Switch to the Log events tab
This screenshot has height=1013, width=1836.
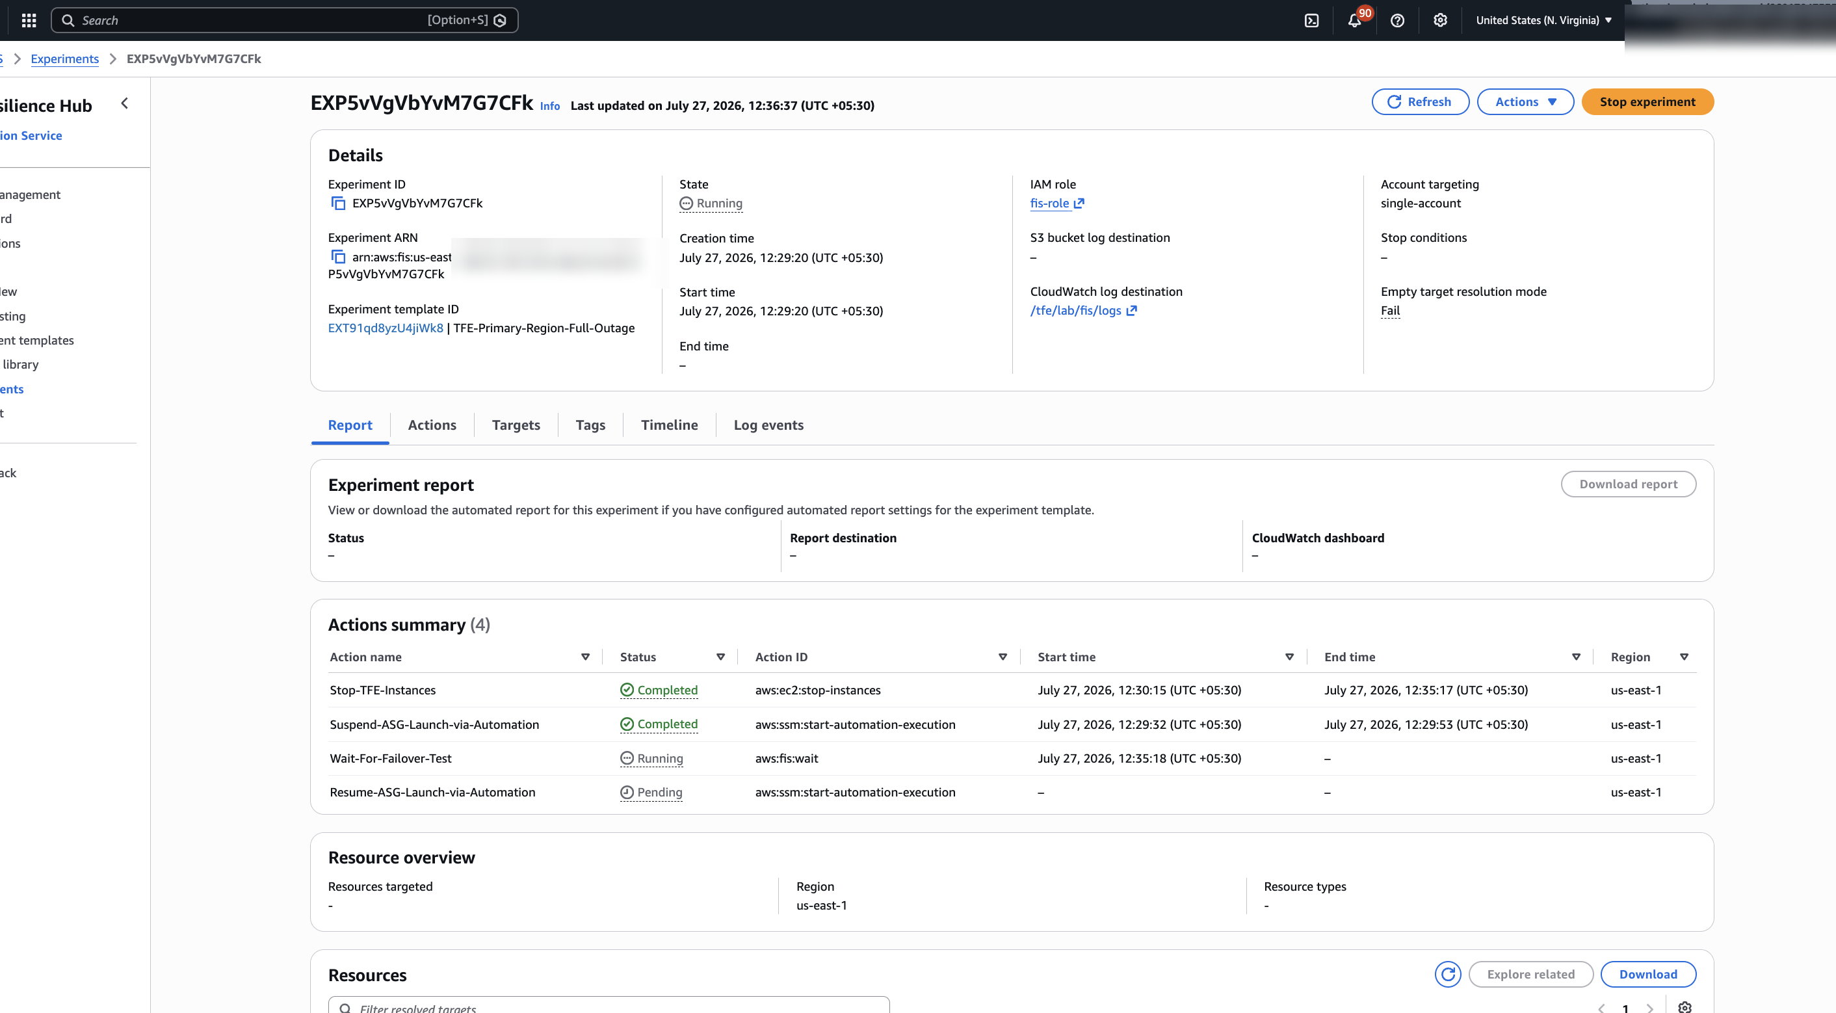(768, 425)
